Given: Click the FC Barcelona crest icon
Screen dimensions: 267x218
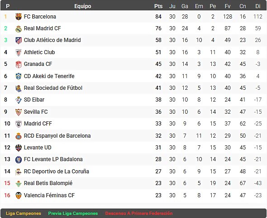Looking at the screenshot, I should [19, 17].
